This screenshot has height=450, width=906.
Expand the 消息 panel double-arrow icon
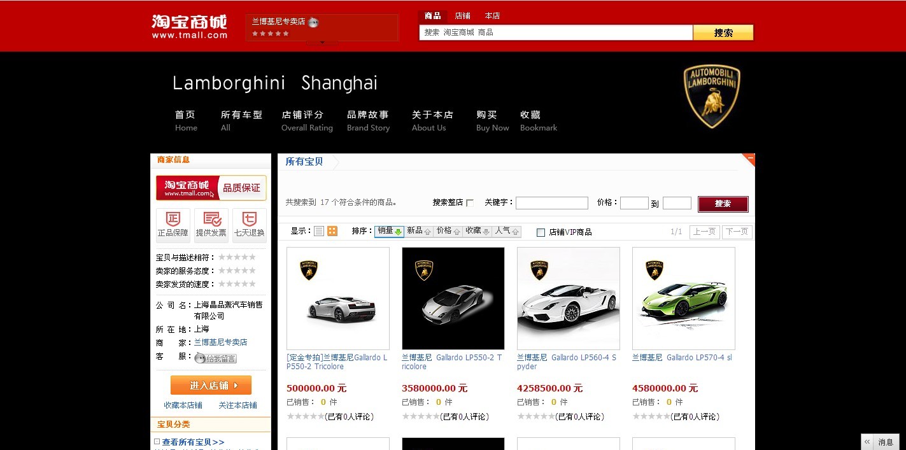tap(867, 442)
